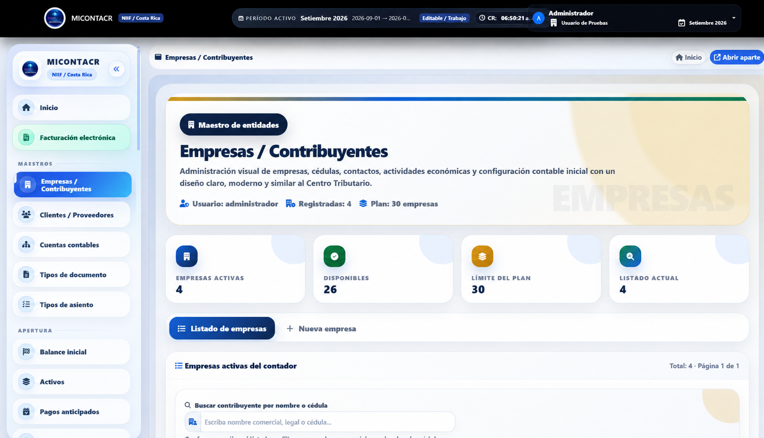Click the CR clock icon
This screenshot has width=764, height=438.
click(x=482, y=18)
